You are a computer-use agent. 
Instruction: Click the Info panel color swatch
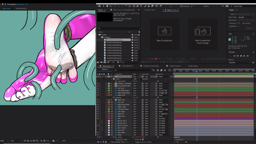pyautogui.click(x=230, y=40)
